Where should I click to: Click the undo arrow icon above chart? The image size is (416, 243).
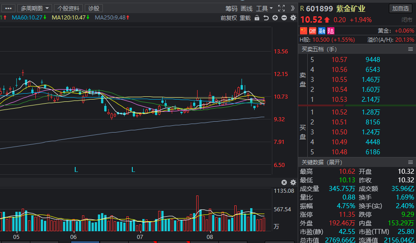point(266,18)
